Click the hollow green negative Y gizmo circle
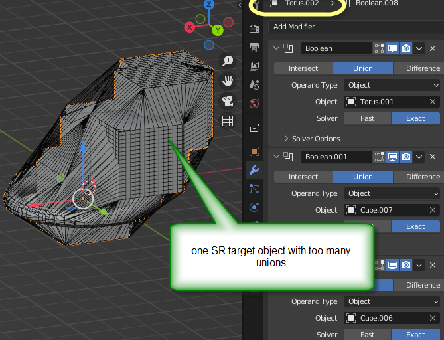This screenshot has height=340, width=444. pos(200,19)
